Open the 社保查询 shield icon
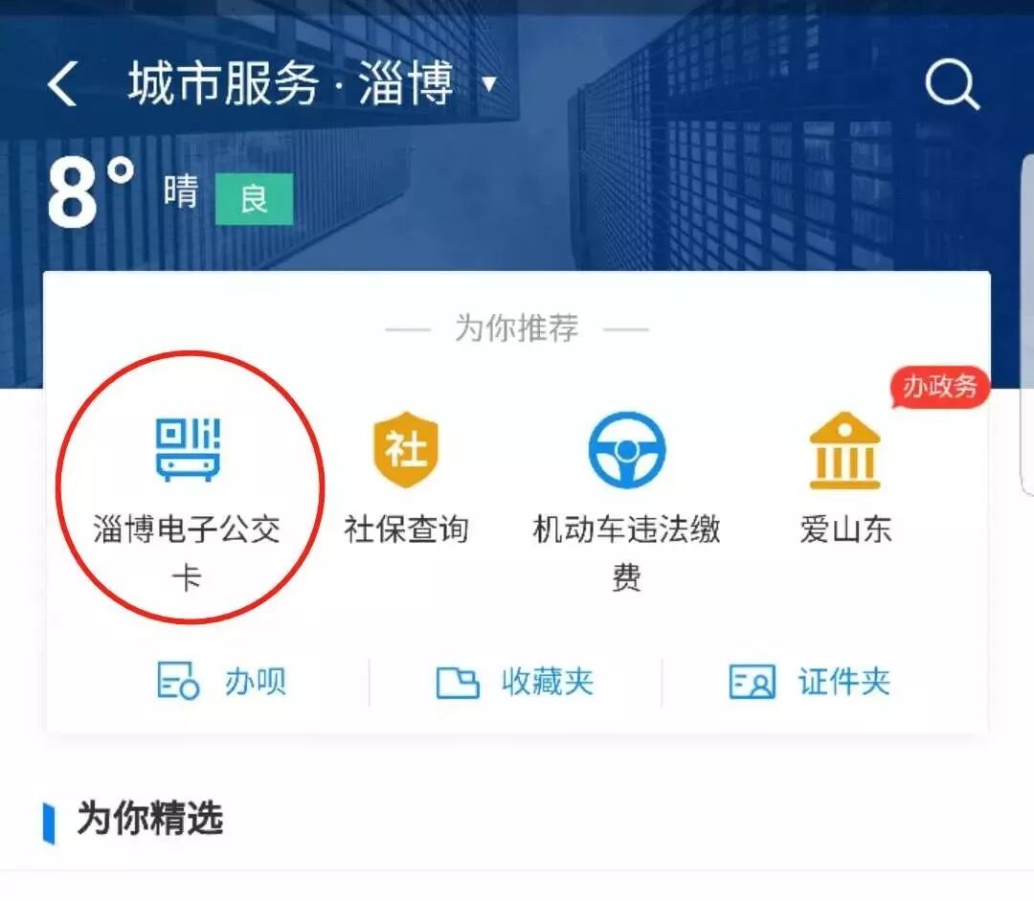1034x901 pixels. pos(406,450)
